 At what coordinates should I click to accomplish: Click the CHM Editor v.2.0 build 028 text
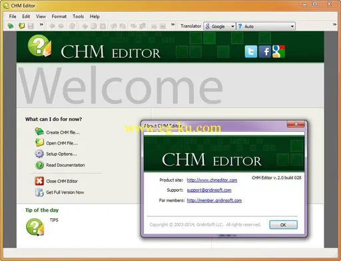[276, 178]
